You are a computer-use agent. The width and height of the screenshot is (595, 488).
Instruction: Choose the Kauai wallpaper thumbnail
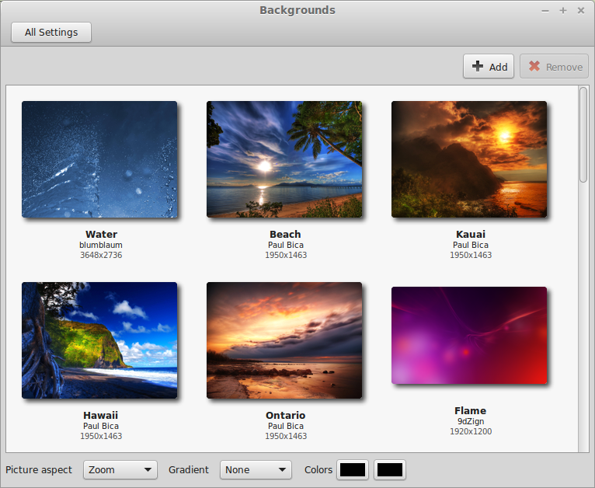pos(469,159)
